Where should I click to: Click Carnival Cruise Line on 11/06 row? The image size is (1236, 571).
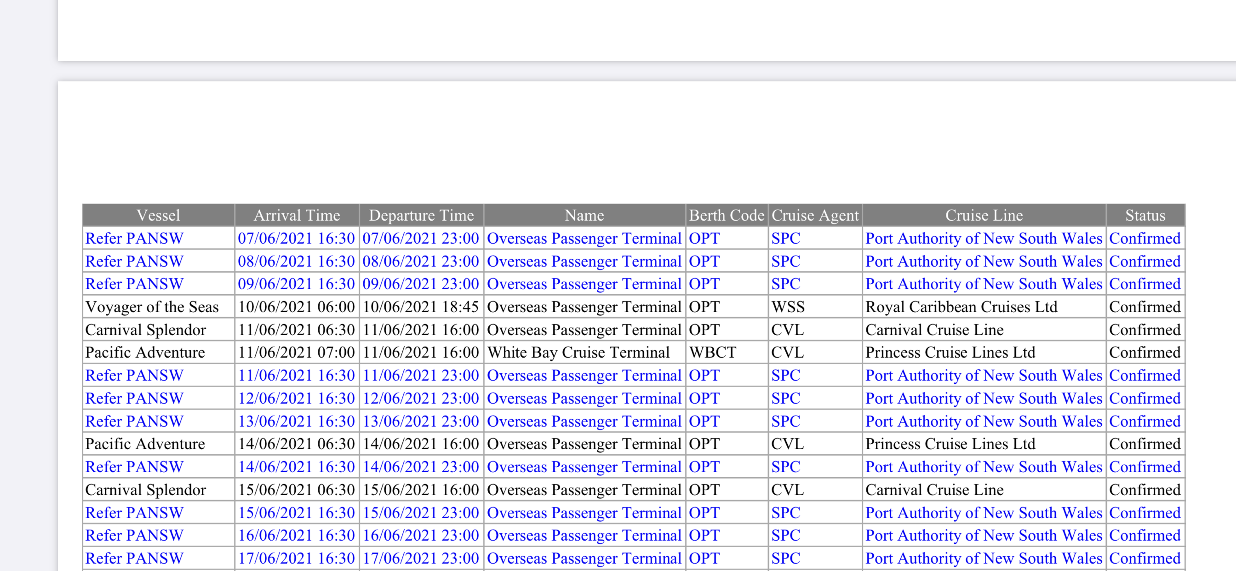[x=934, y=330]
